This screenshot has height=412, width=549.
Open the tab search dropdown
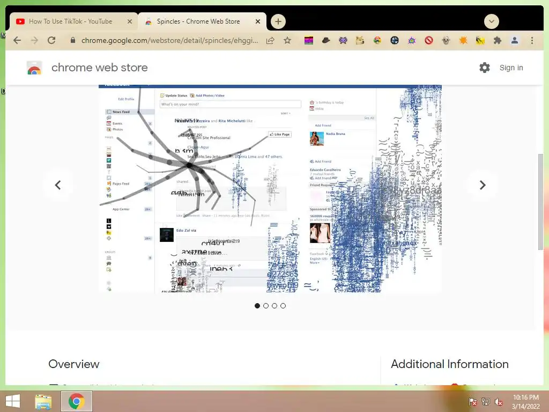pos(491,21)
